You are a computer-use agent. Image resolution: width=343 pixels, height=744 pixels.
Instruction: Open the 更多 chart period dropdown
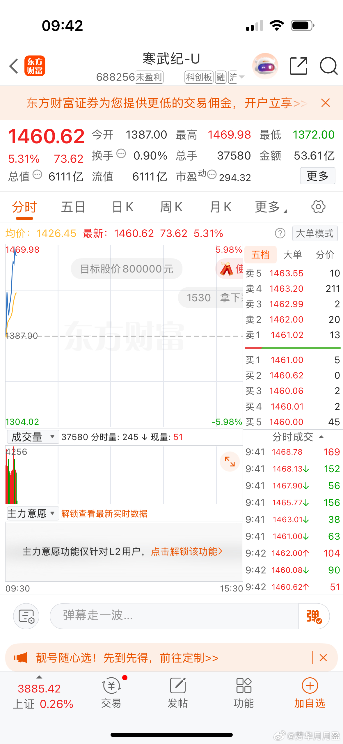(x=271, y=207)
